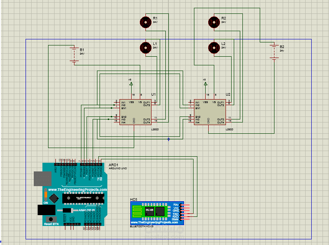Screen dimensions: 329x245
Task: Click the U1 reference label
Action: [x=153, y=95]
